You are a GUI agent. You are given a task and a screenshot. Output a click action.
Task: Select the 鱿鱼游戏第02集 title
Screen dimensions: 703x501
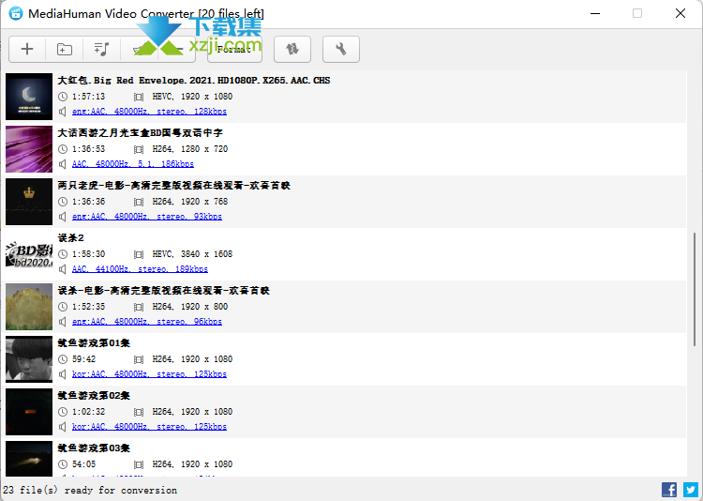[94, 396]
